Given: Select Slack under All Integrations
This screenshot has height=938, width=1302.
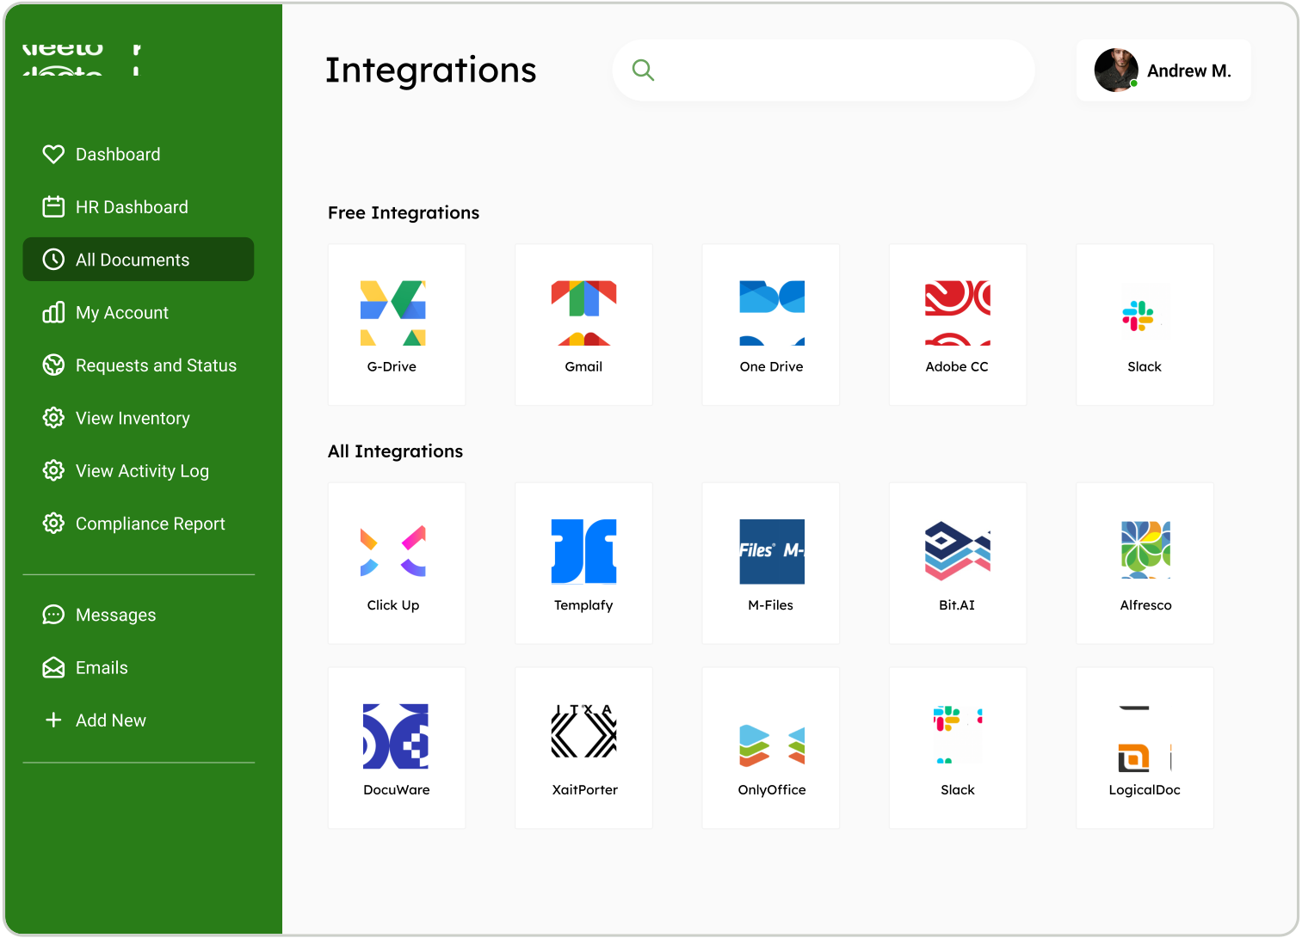Looking at the screenshot, I should [x=958, y=748].
